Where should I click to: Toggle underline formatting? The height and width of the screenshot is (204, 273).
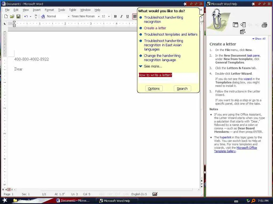coord(127,16)
